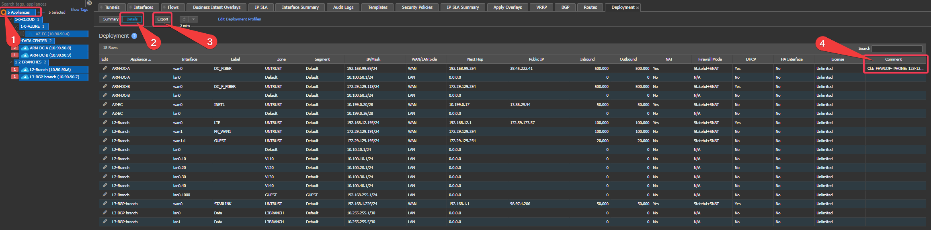
Task: Edit the L2-Branch wan1:1 GUEST row via pencil
Action: (105, 140)
